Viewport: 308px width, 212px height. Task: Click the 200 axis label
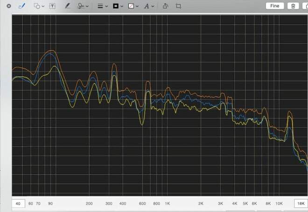click(x=89, y=204)
